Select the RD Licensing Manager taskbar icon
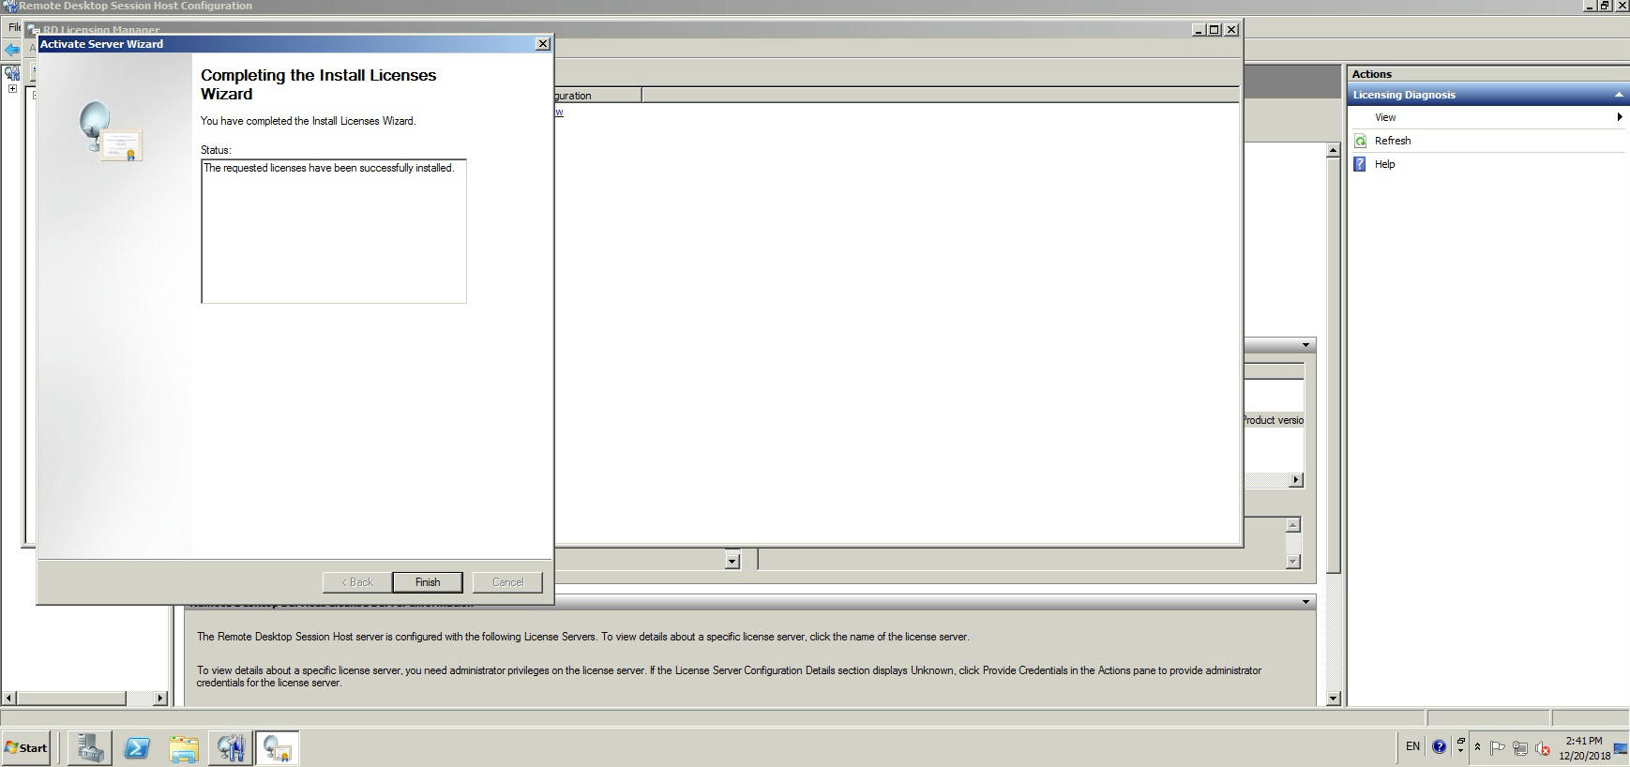The height and width of the screenshot is (767, 1630). [x=278, y=747]
